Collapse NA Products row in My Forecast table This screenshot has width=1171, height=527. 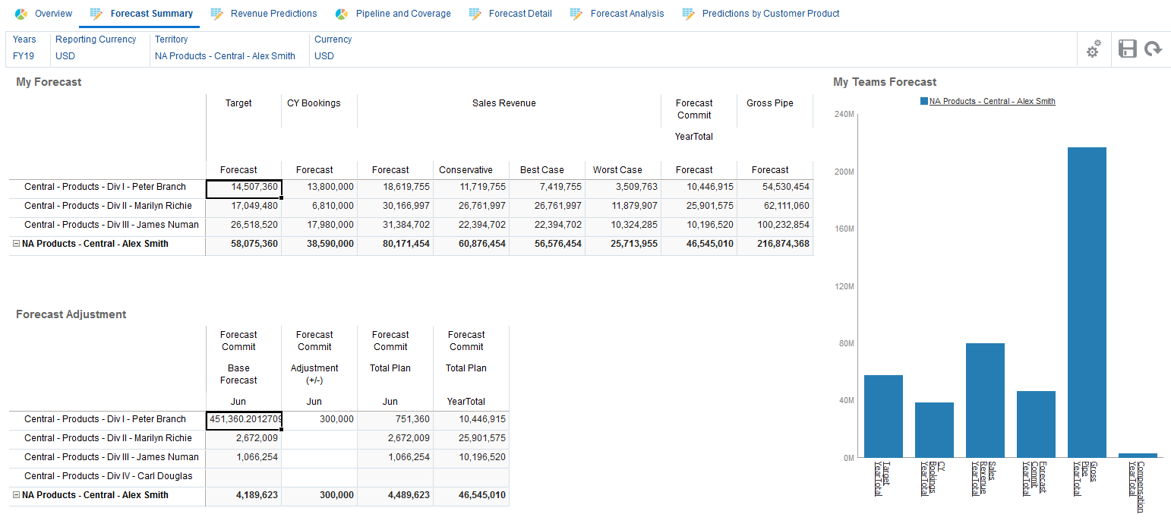(x=17, y=243)
